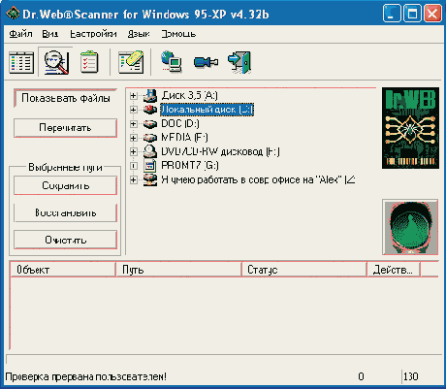Click the 0 counter in status bar
Image resolution: width=446 pixels, height=389 pixels.
[361, 376]
